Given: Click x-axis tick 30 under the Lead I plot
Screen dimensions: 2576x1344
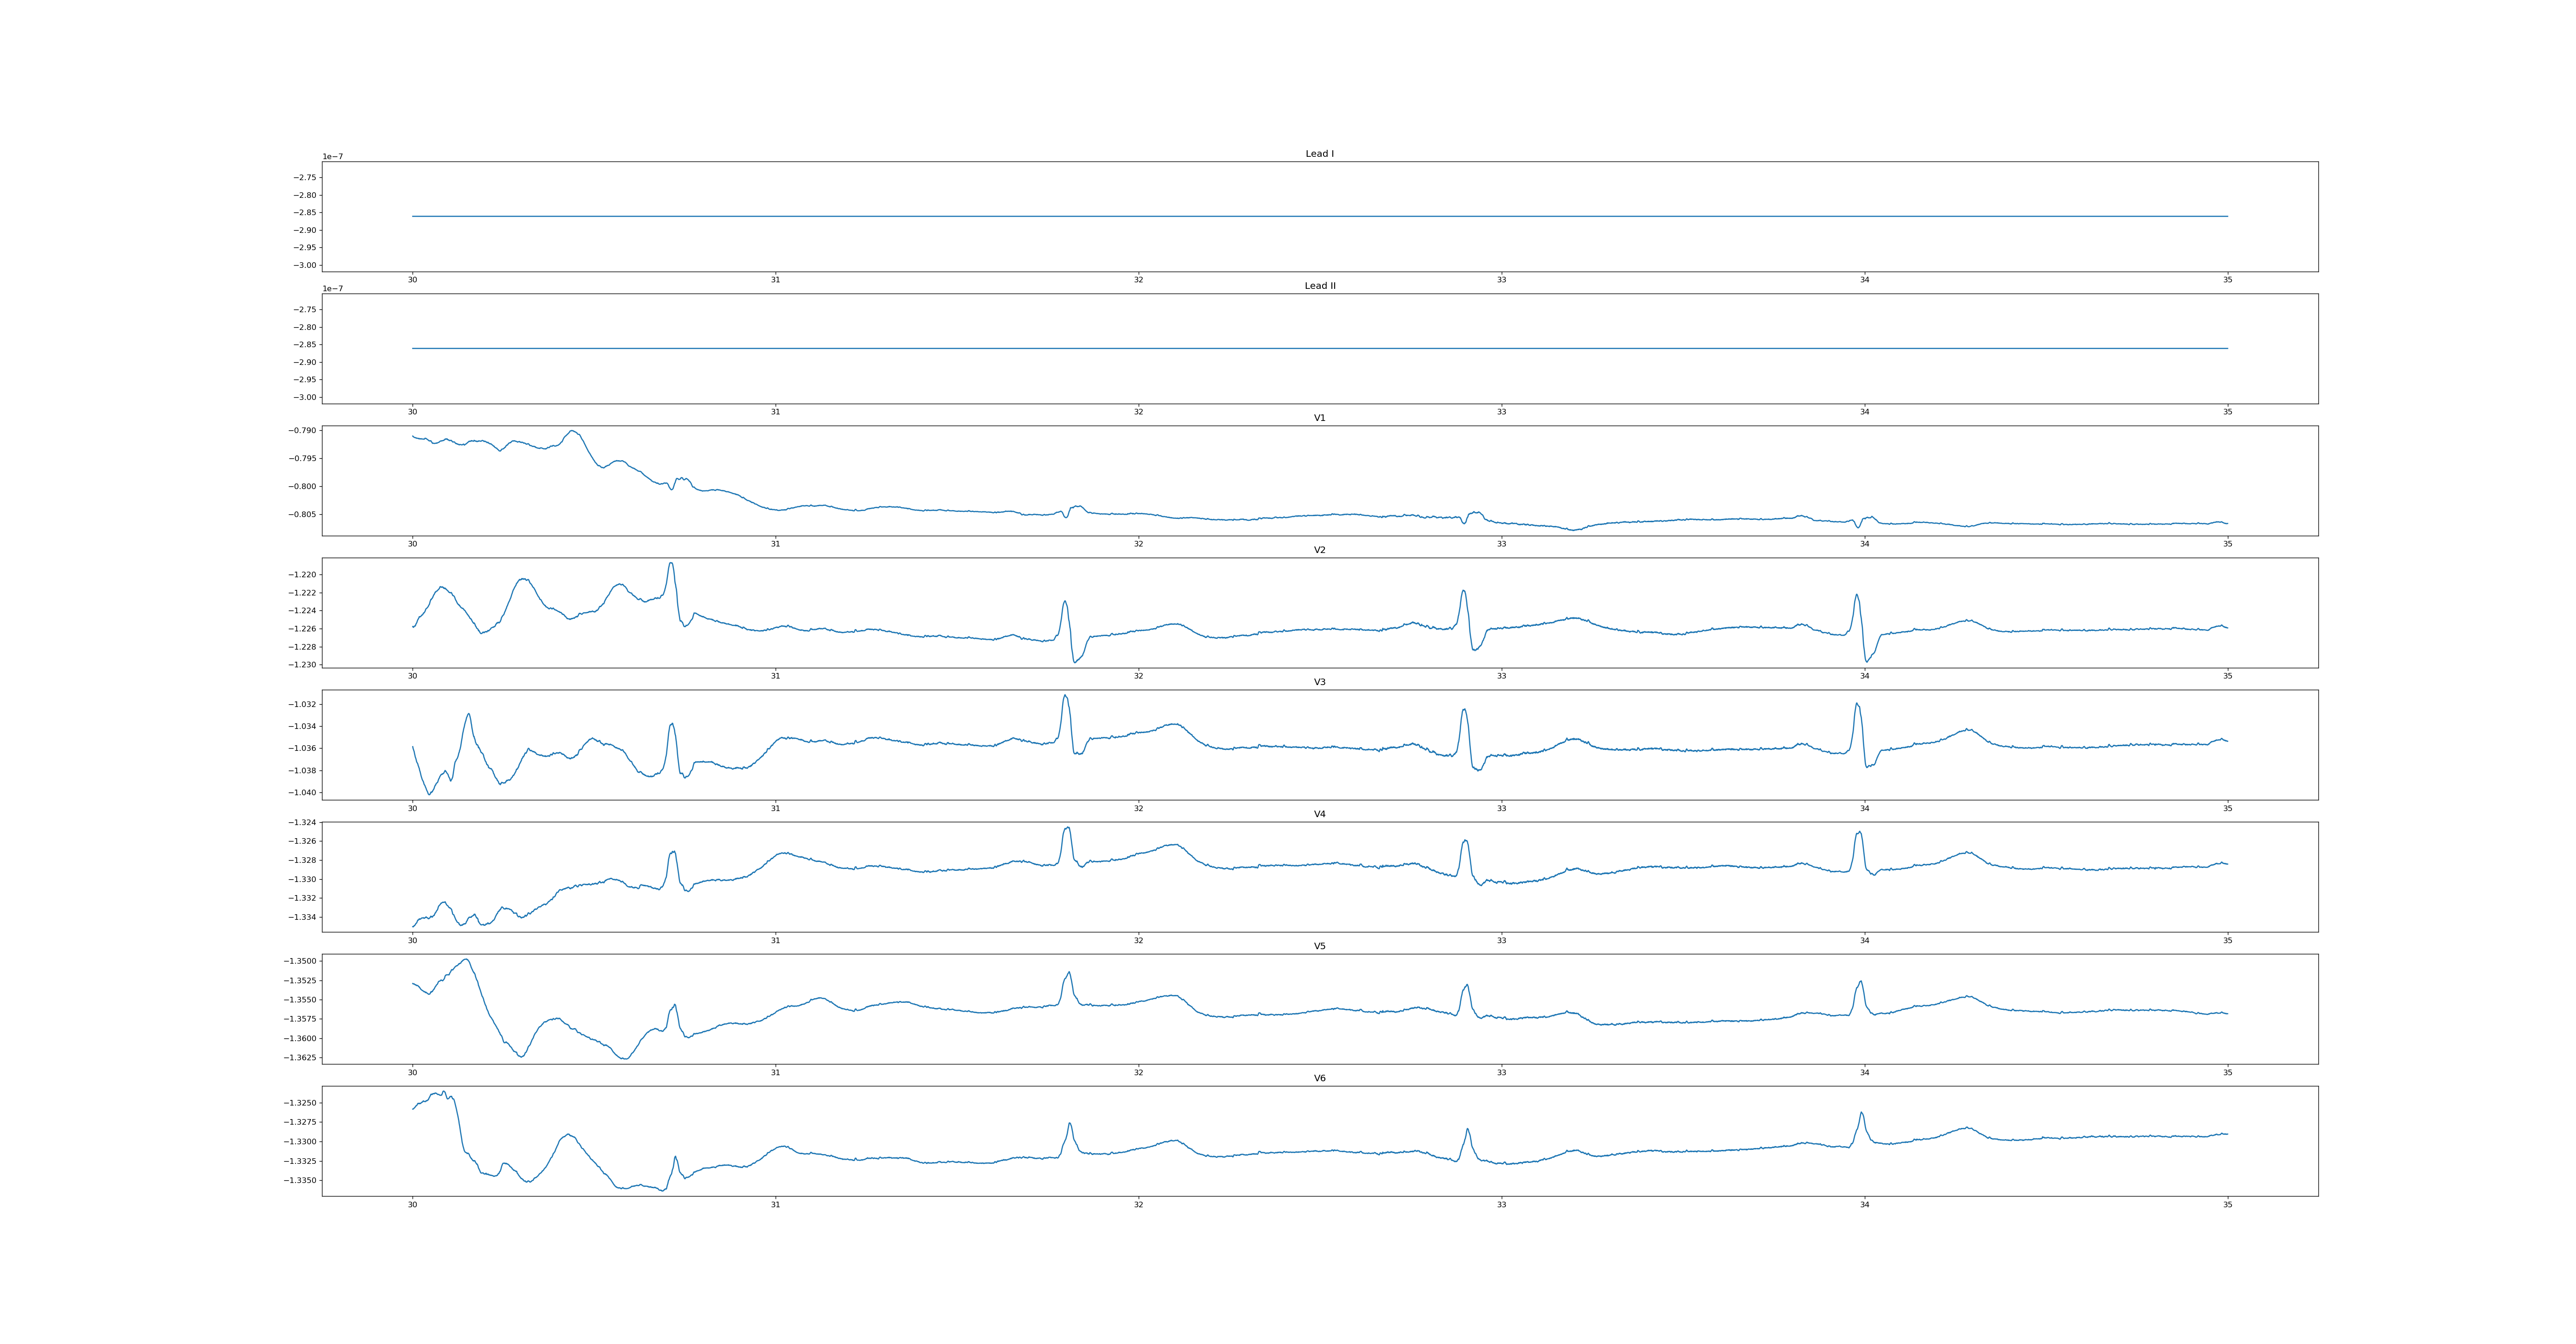Looking at the screenshot, I should click(412, 280).
